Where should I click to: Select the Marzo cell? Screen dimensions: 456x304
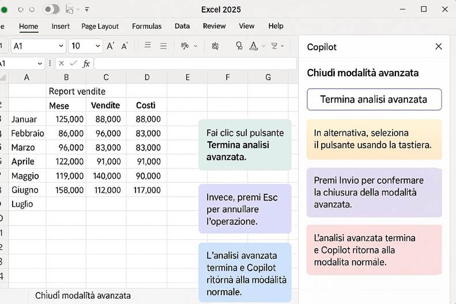[x=27, y=148]
